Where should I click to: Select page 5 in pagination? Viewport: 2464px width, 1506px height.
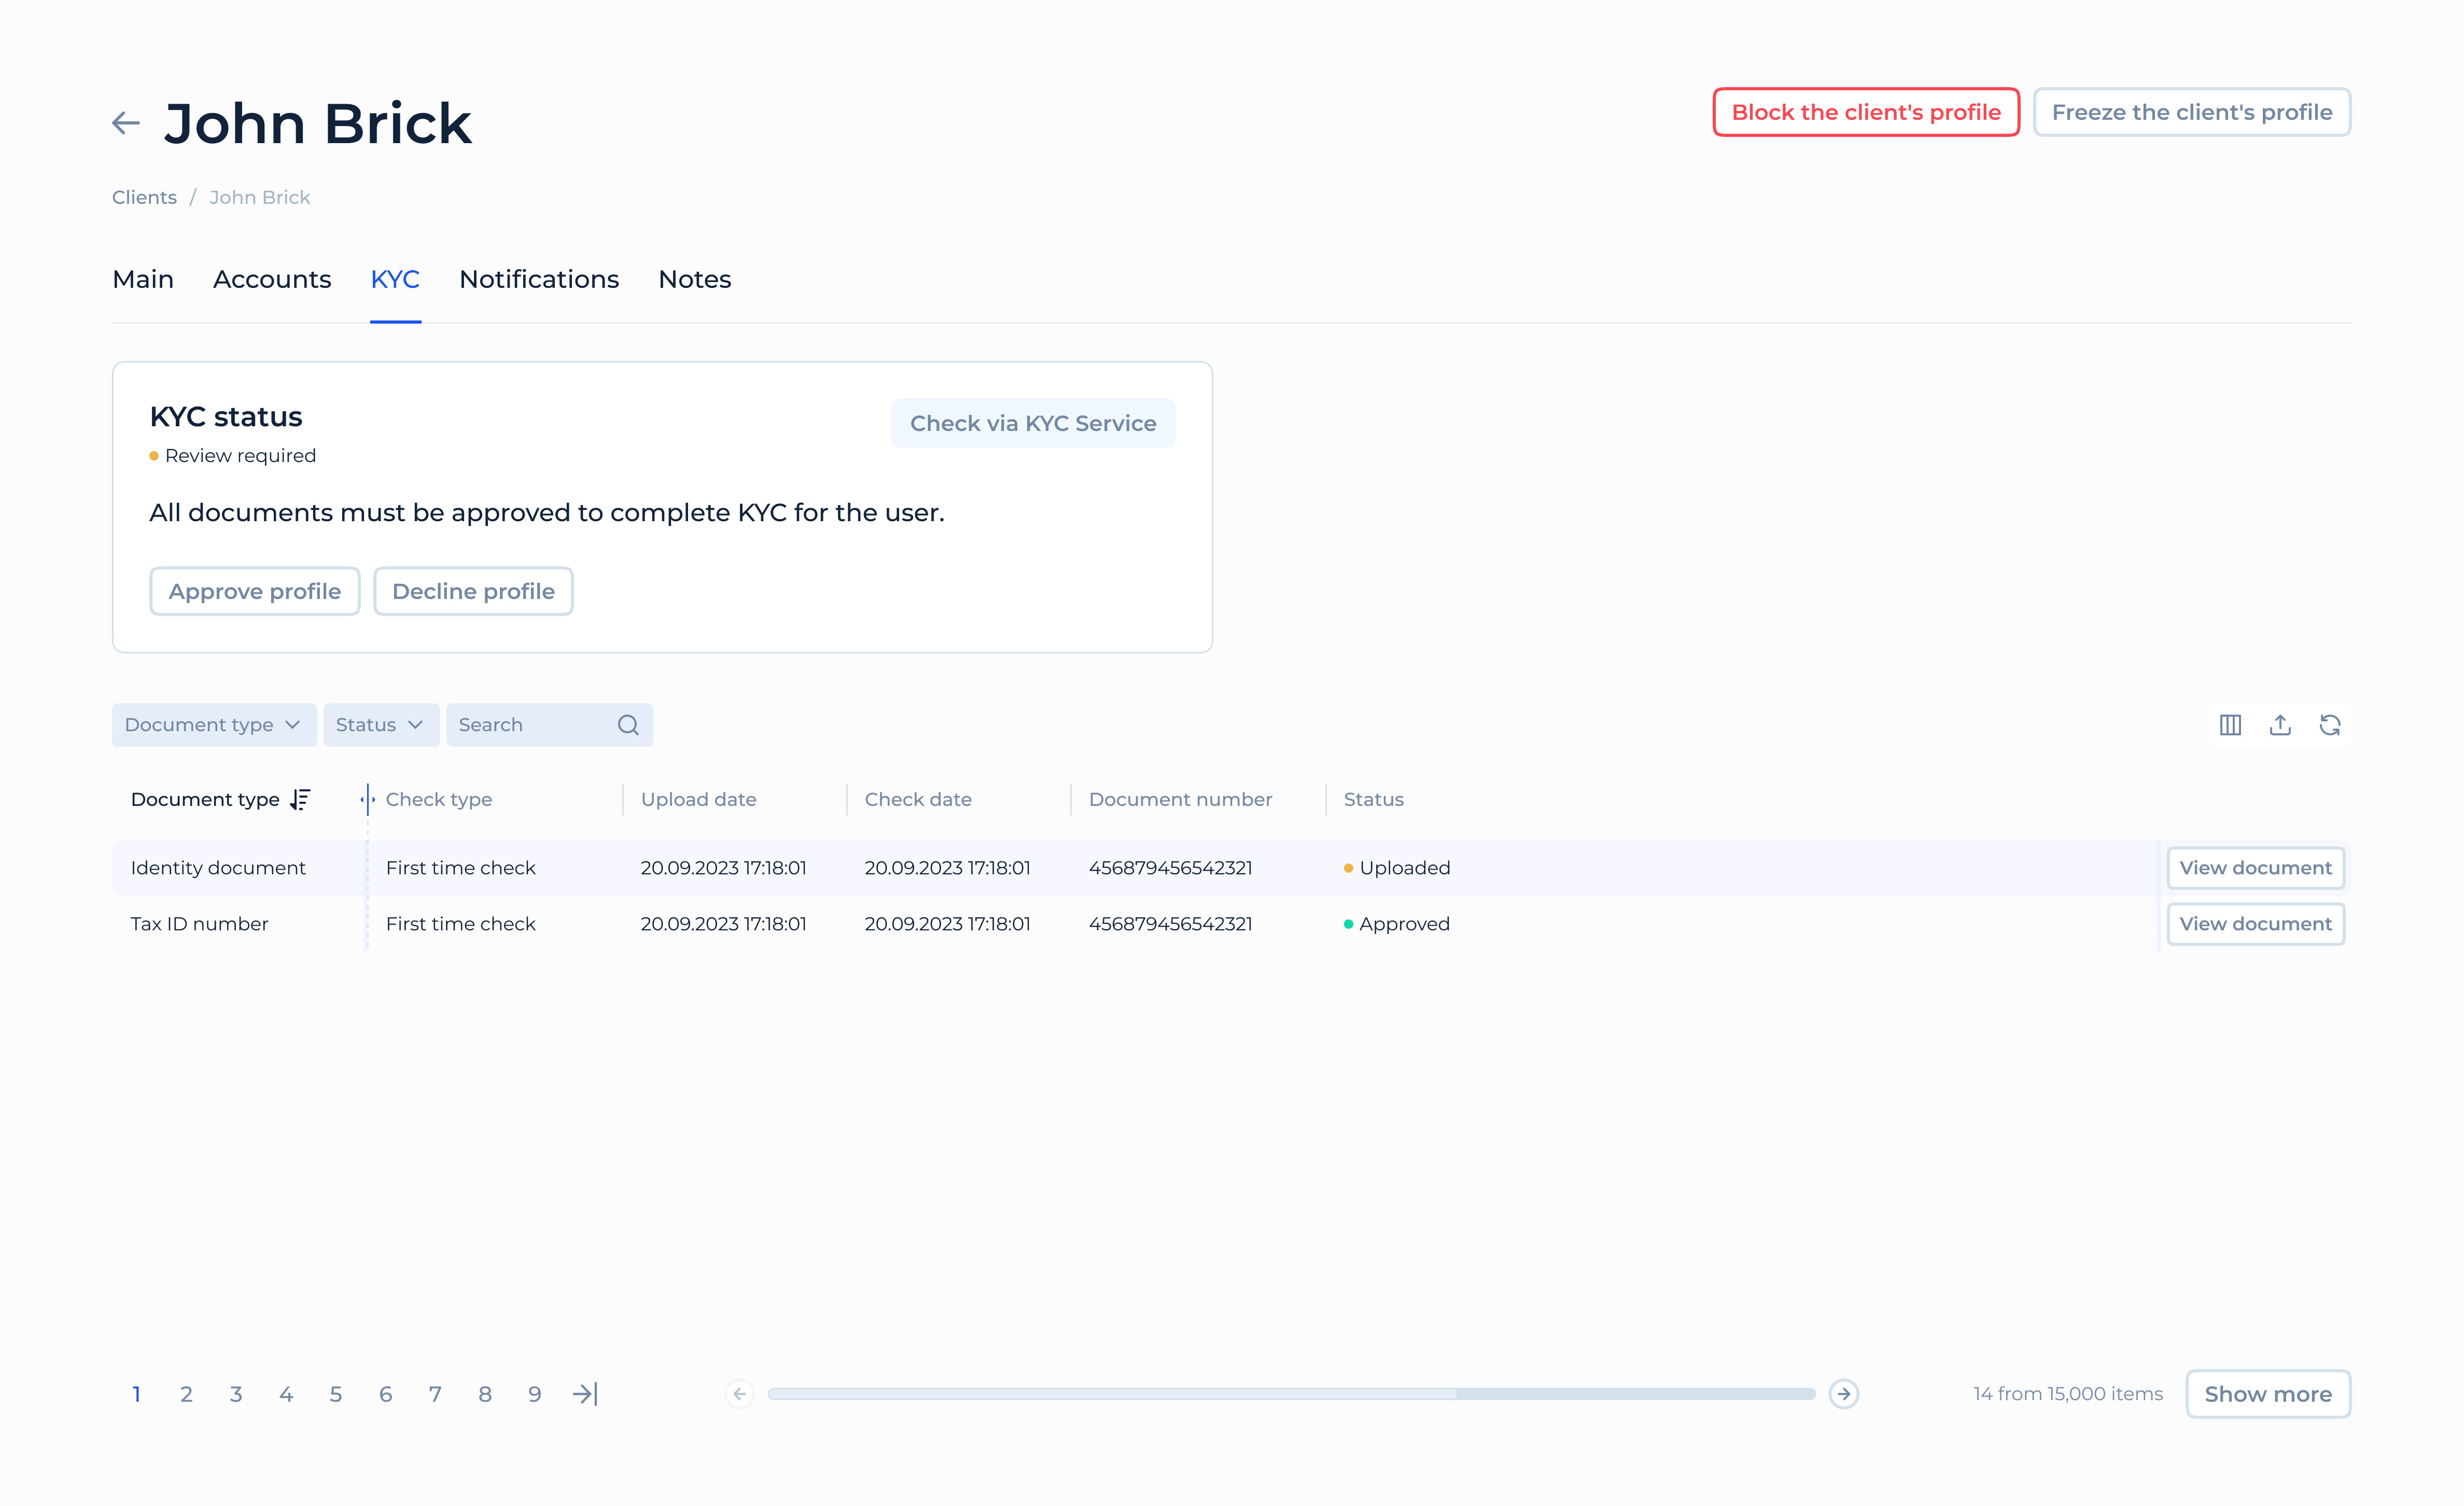[x=336, y=1393]
